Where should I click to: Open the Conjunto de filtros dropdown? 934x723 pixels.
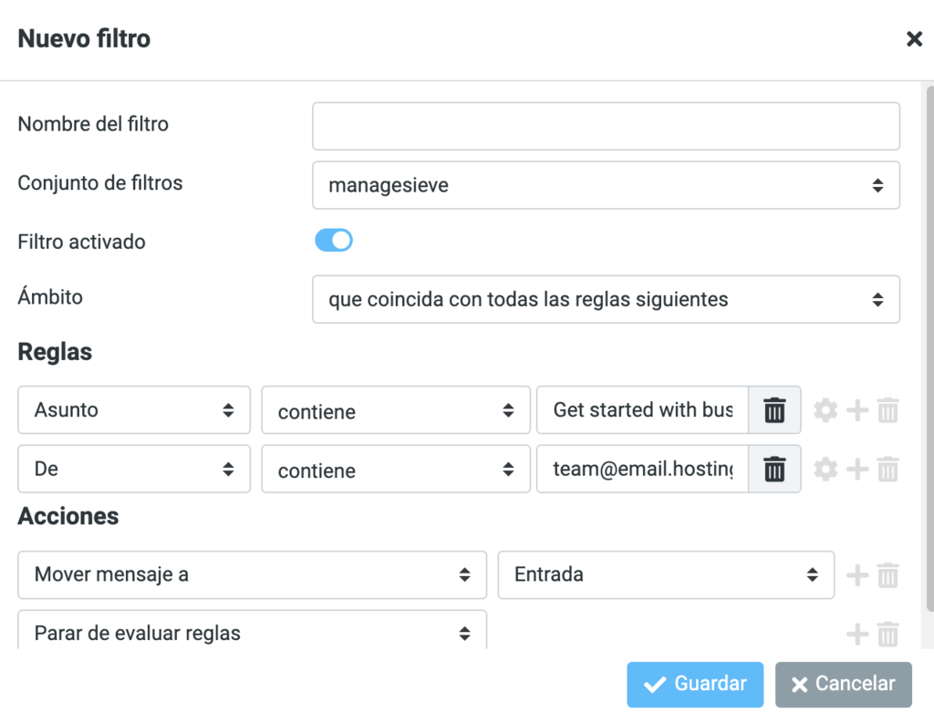tap(606, 184)
